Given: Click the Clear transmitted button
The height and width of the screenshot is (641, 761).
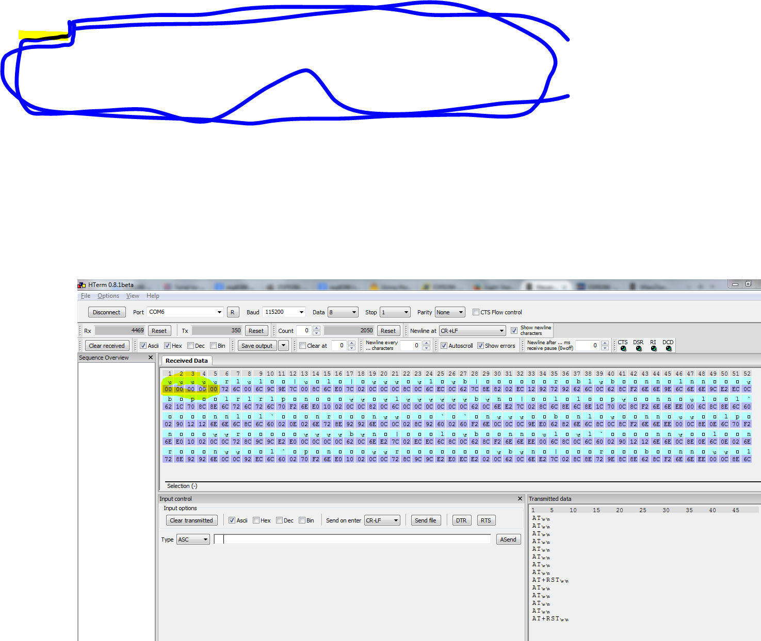Looking at the screenshot, I should 191,520.
